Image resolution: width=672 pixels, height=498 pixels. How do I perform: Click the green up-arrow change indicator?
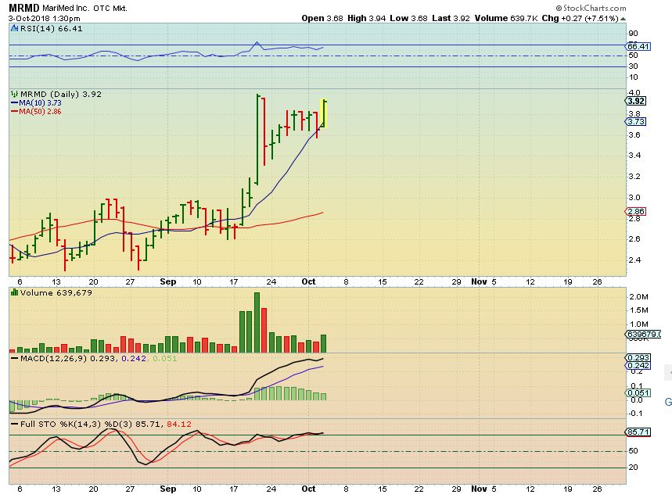(623, 19)
